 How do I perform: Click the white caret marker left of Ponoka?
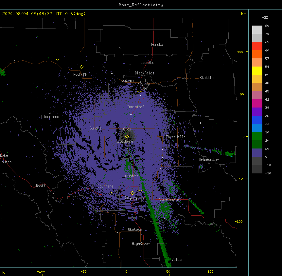click(x=119, y=48)
